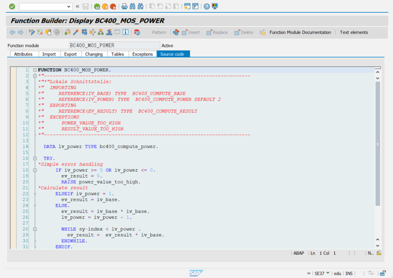Click the Save diskette icon

[85, 6]
